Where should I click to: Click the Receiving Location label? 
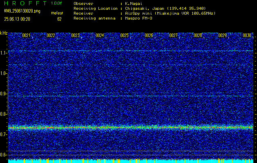tap(96, 8)
